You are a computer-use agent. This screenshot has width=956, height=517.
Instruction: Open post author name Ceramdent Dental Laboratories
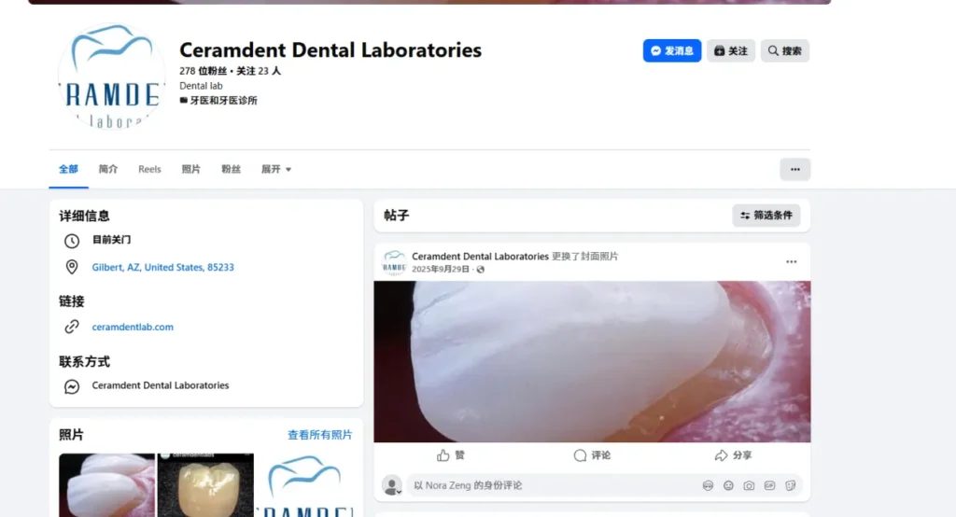point(481,256)
